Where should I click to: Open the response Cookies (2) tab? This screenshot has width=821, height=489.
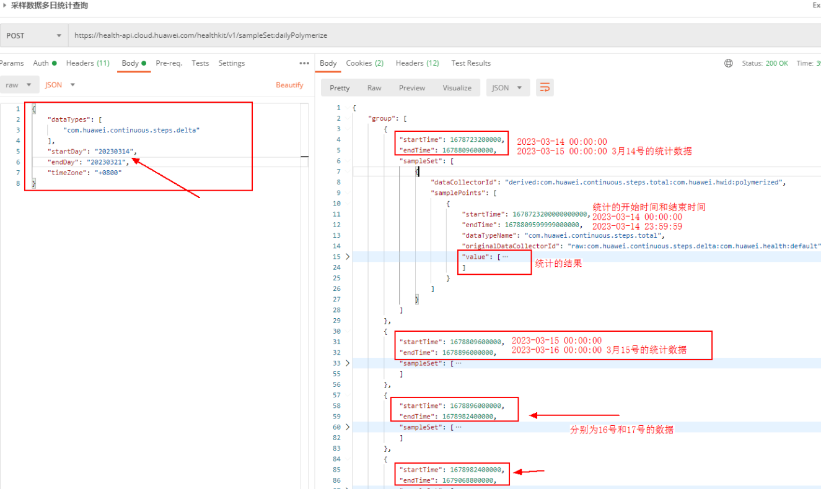pyautogui.click(x=365, y=63)
